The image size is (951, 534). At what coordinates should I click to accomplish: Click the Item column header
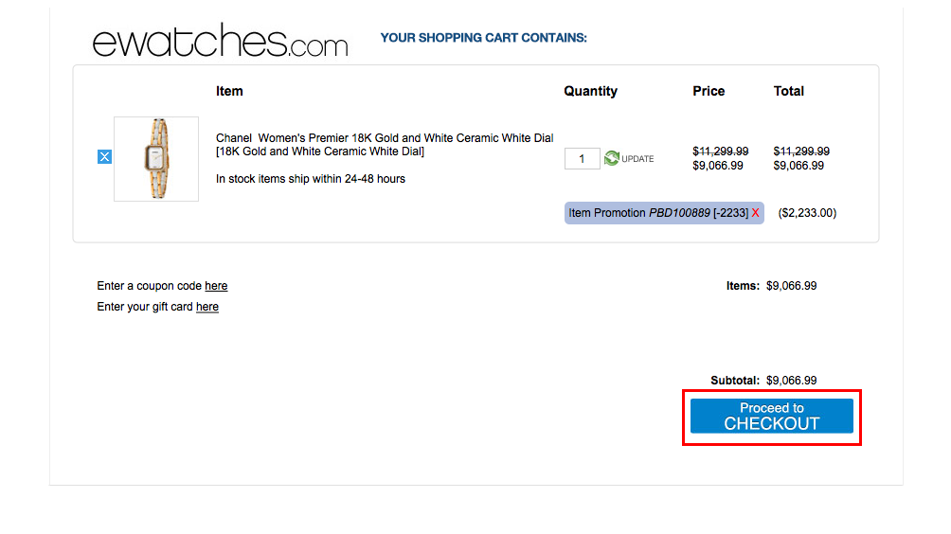229,91
